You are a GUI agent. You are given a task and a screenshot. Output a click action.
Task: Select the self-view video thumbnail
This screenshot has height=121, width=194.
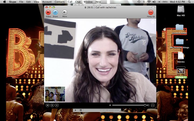pyautogui.click(x=55, y=94)
